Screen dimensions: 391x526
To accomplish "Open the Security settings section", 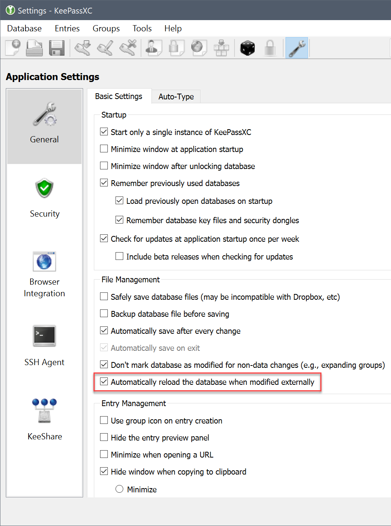I will click(x=44, y=198).
